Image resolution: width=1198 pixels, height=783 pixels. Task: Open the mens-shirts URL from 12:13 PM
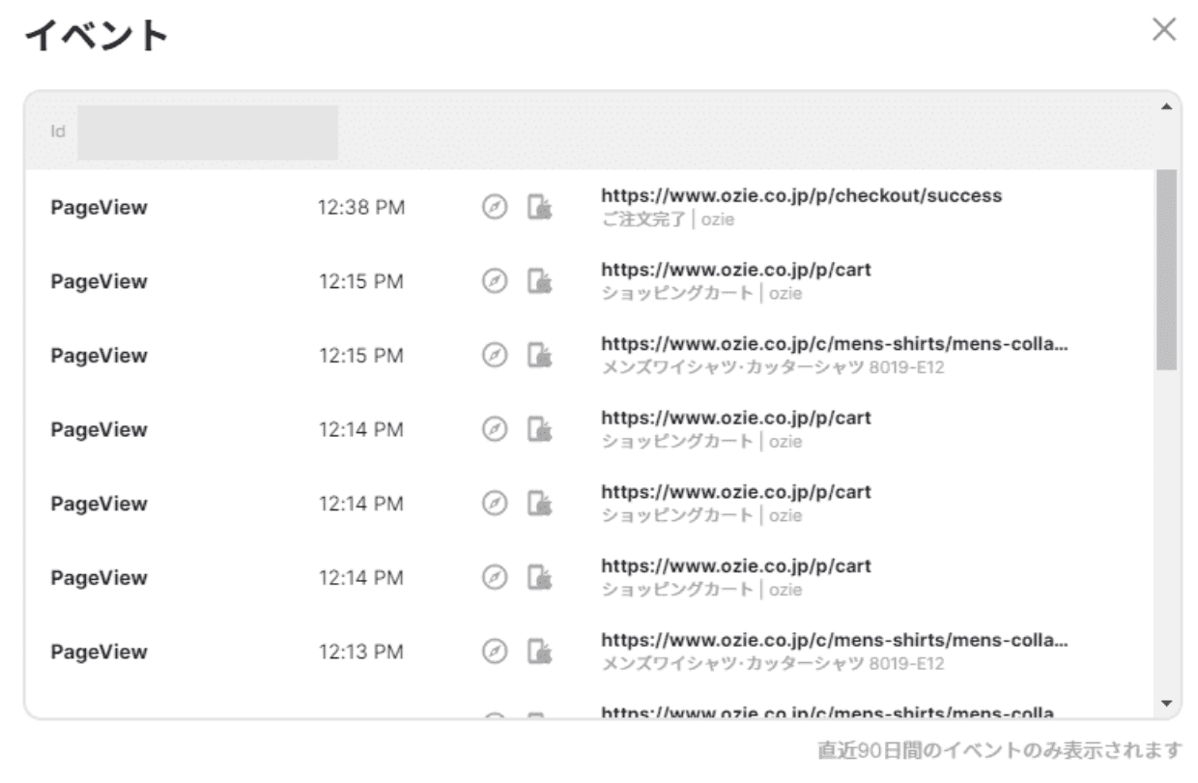pos(835,640)
